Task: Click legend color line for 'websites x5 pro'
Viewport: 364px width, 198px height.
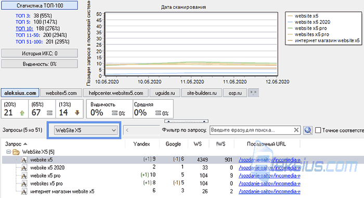Action: tap(290, 34)
